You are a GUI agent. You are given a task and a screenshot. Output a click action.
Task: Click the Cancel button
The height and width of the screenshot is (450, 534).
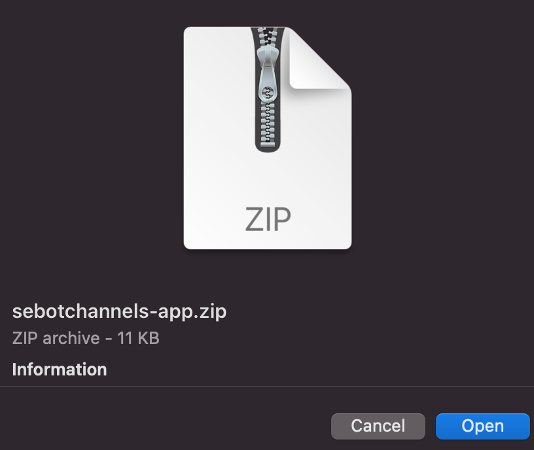tap(378, 426)
